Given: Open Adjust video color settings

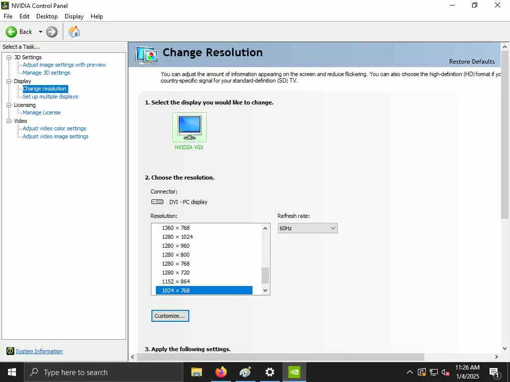Looking at the screenshot, I should click(54, 128).
